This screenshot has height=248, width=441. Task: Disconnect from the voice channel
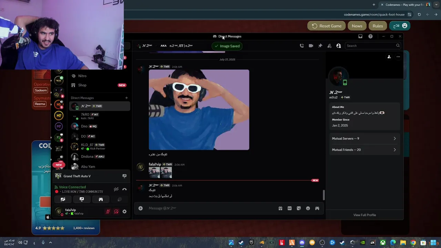124,189
